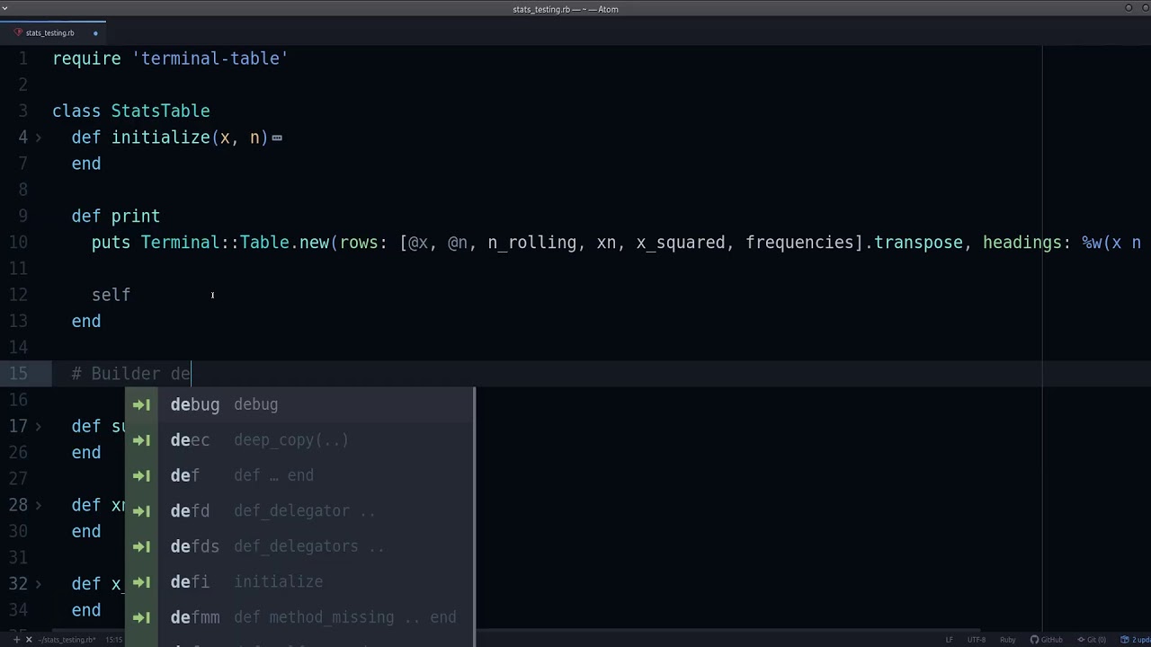Viewport: 1151px width, 647px height.
Task: Open the grammar selector showing Ruby
Action: [x=1008, y=640]
